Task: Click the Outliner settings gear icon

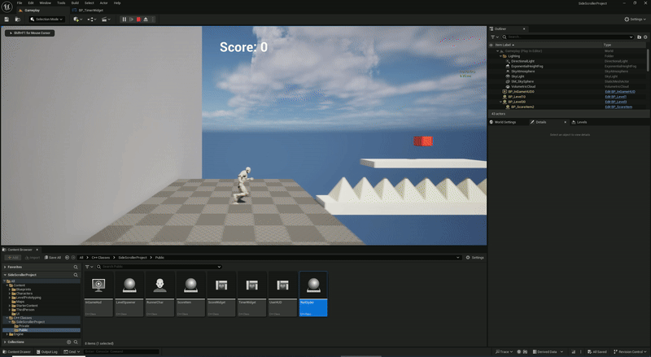Action: [645, 37]
